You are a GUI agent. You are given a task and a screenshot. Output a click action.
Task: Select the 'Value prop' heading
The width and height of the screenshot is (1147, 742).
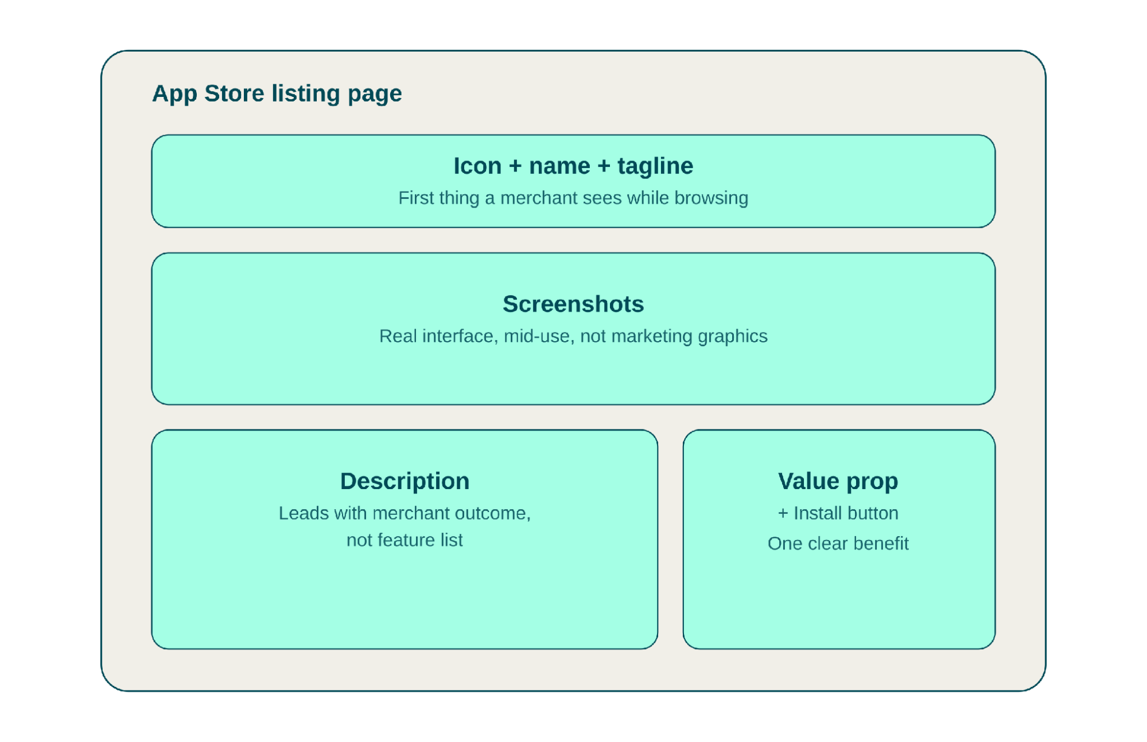838,481
